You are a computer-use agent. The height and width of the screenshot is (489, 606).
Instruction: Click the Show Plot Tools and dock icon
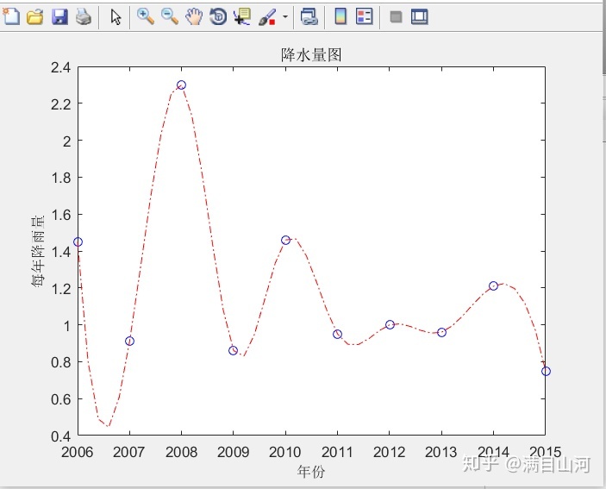[x=419, y=16]
